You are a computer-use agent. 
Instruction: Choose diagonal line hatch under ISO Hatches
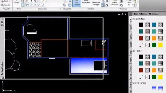point(147,70)
